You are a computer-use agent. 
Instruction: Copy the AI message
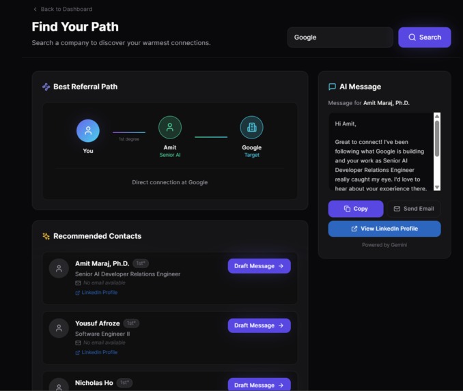point(356,209)
